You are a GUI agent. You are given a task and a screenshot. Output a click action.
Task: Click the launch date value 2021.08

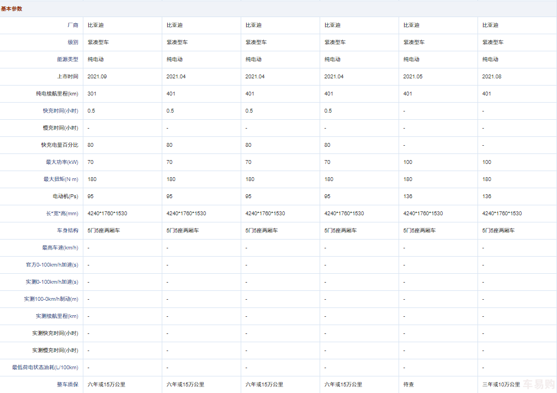[x=492, y=76]
